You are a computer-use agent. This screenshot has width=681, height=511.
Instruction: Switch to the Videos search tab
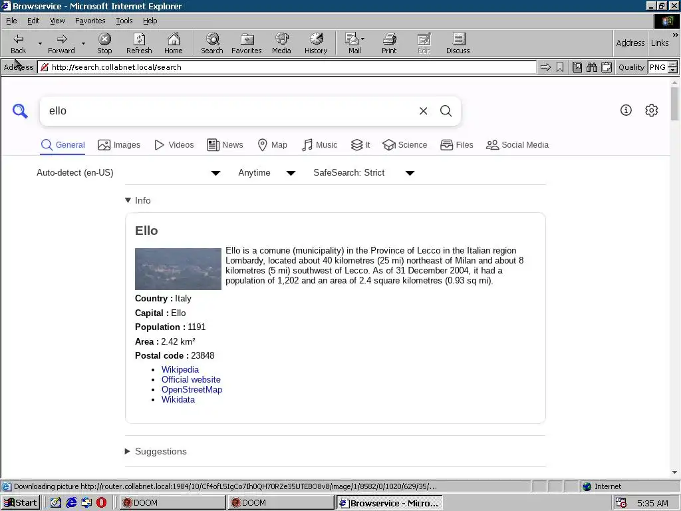174,144
